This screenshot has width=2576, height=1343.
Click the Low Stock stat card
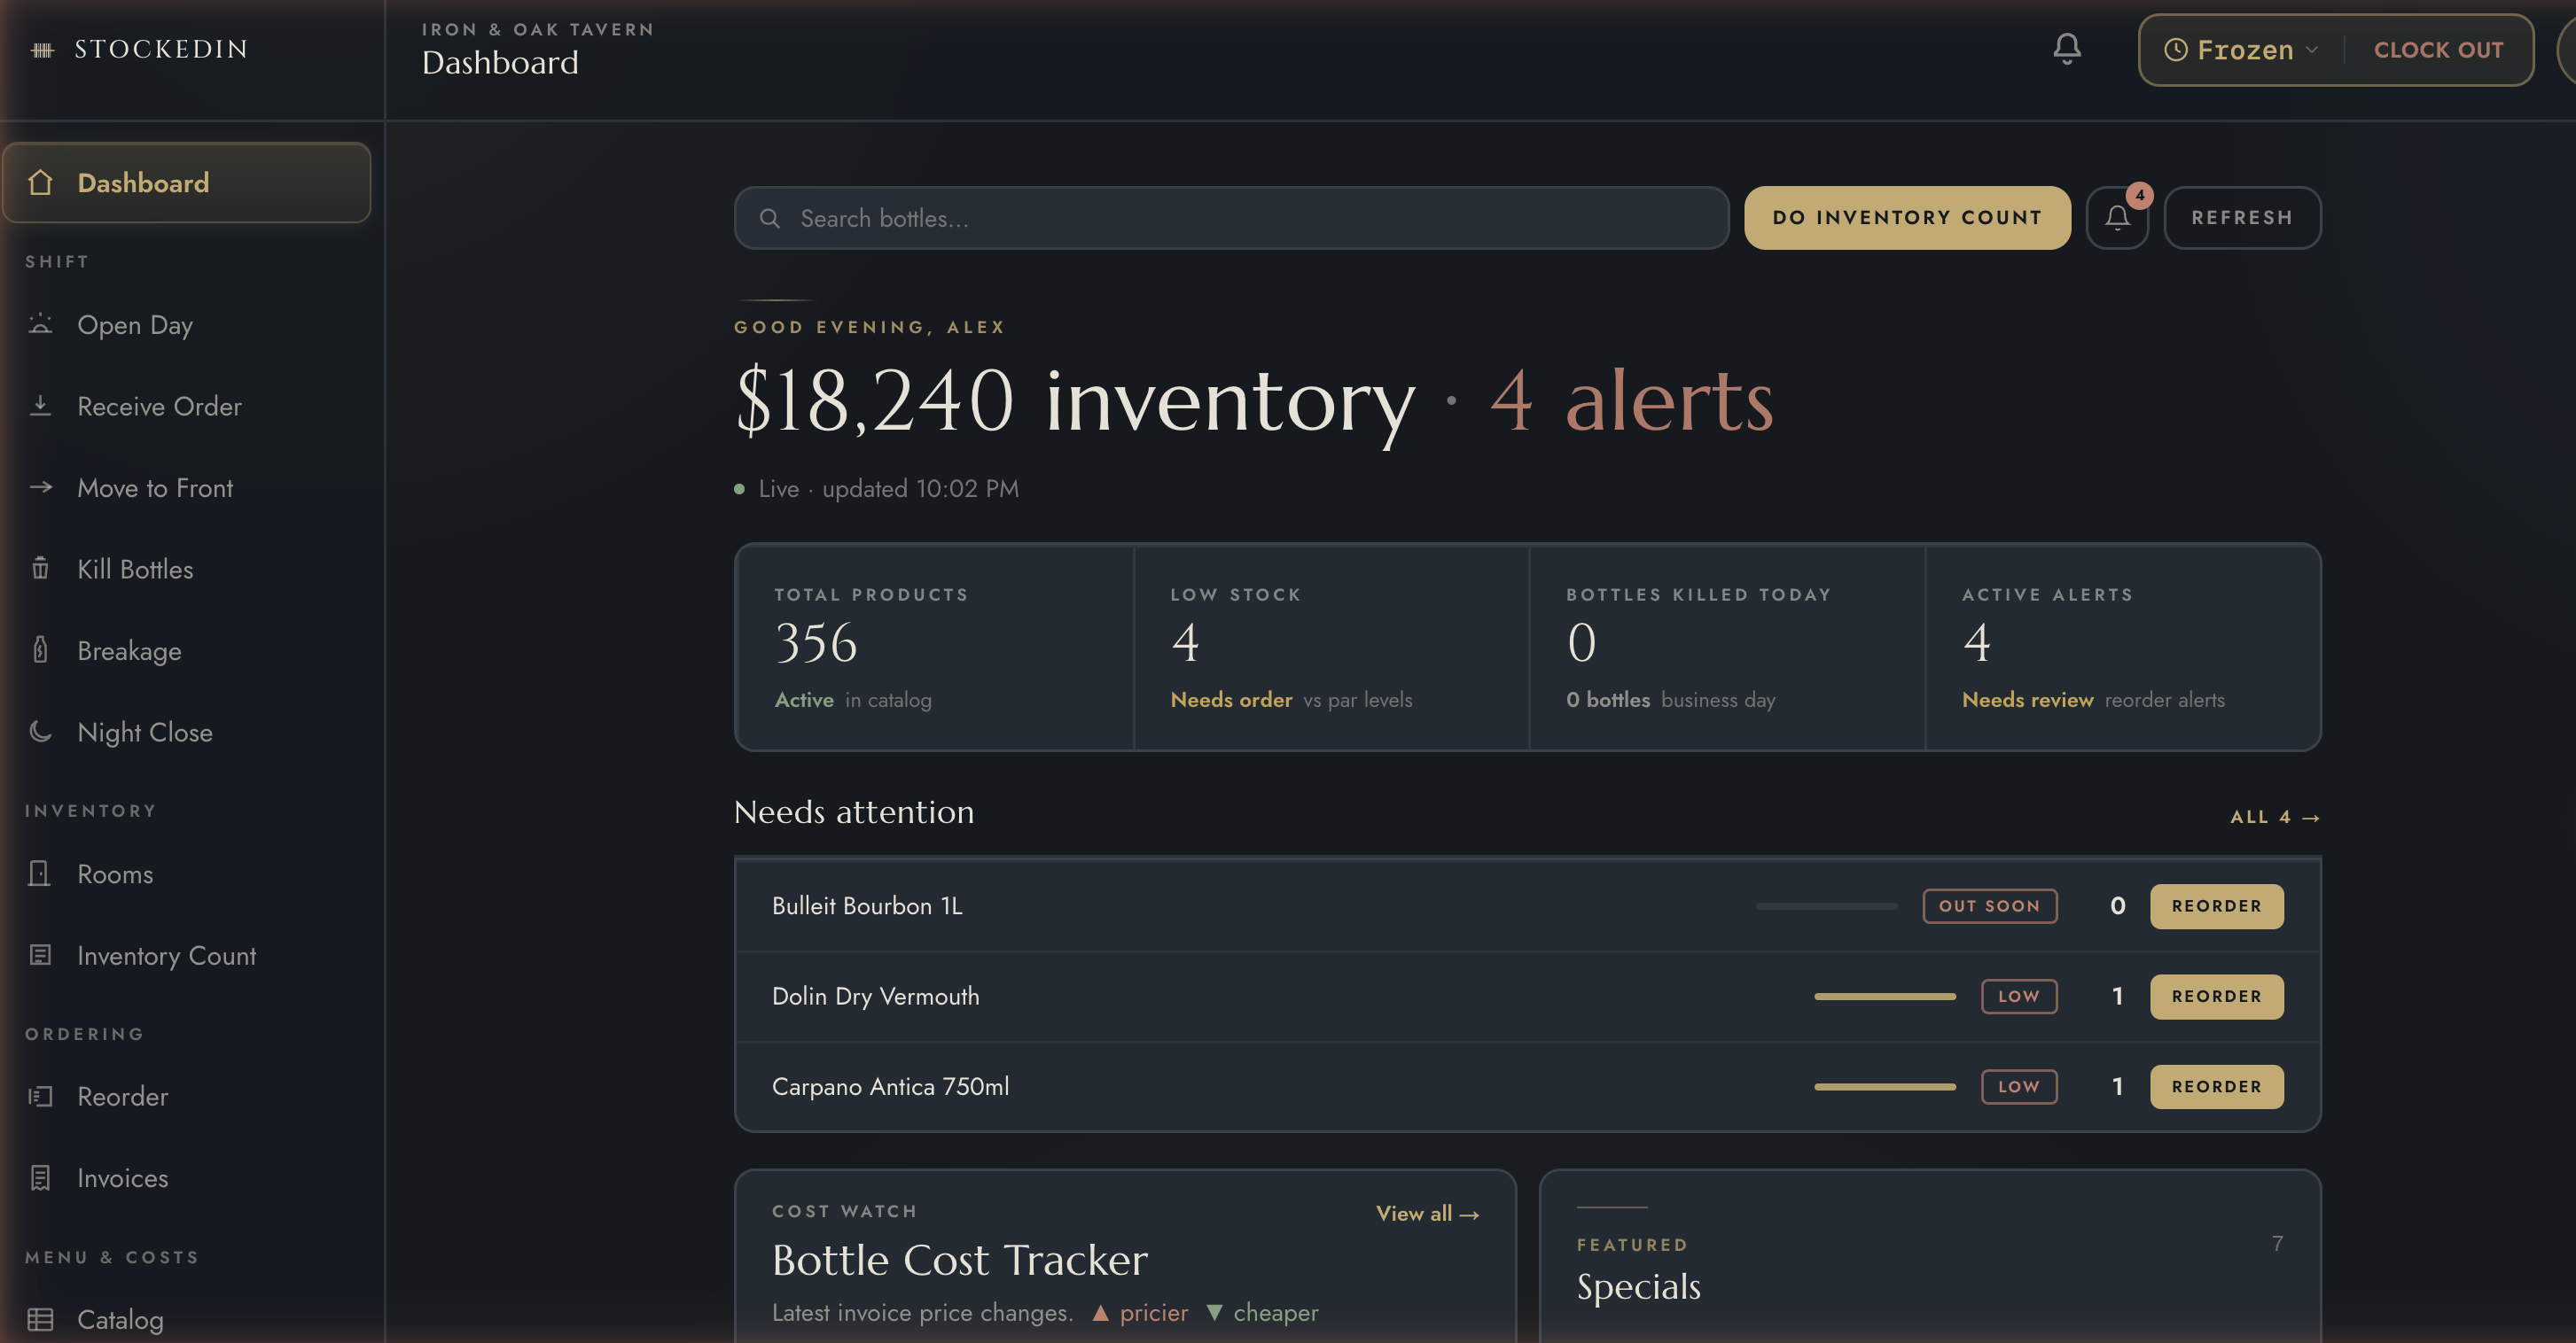coord(1331,648)
